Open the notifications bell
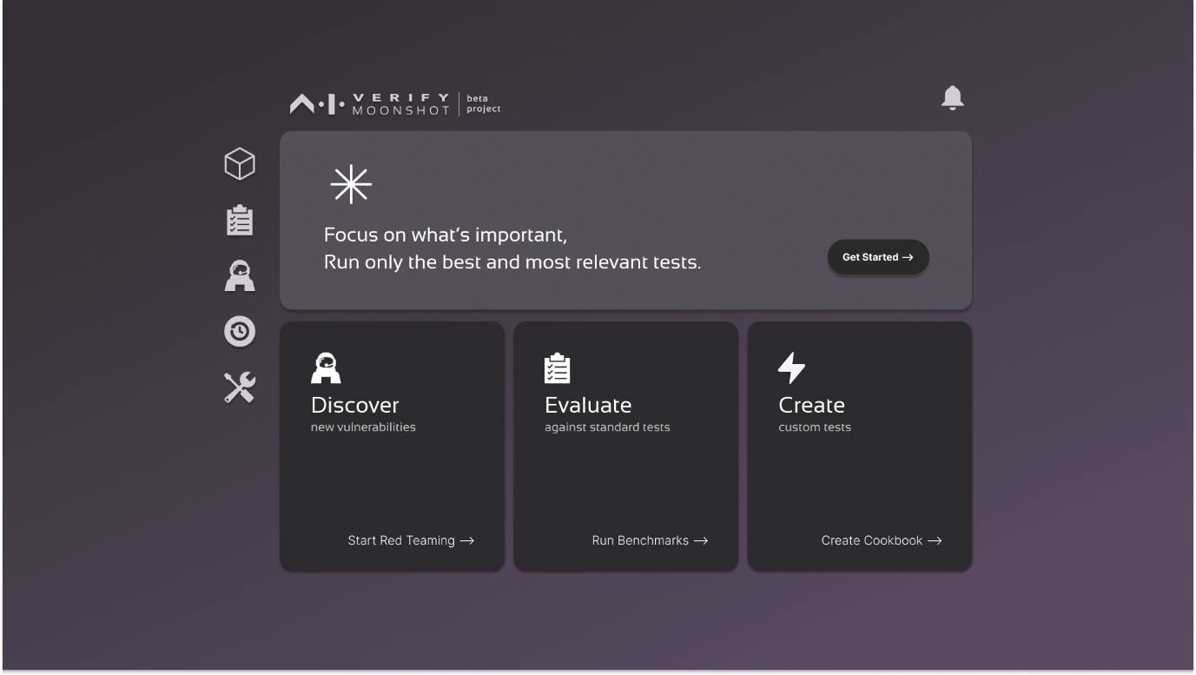Image resolution: width=1196 pixels, height=675 pixels. point(953,98)
